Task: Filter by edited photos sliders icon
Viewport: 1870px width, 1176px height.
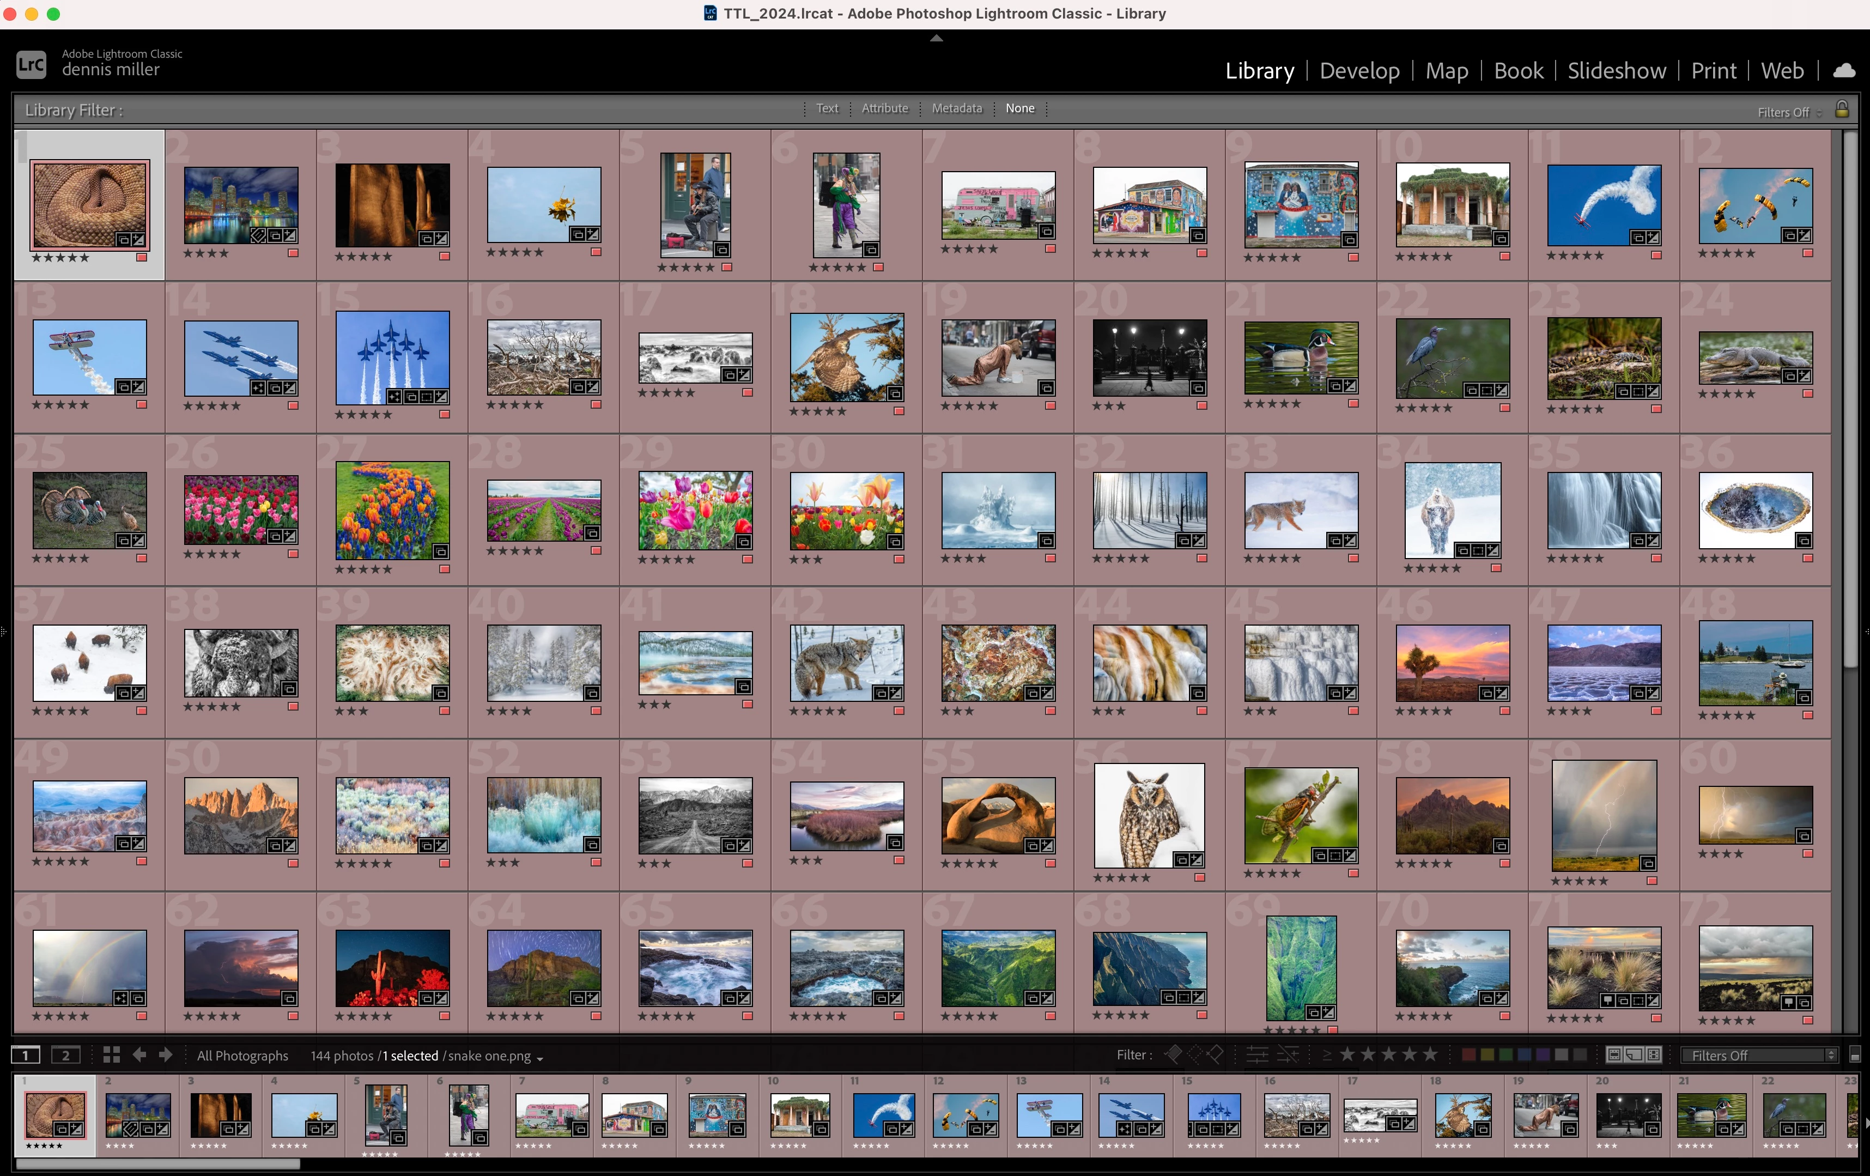Action: [x=1257, y=1055]
